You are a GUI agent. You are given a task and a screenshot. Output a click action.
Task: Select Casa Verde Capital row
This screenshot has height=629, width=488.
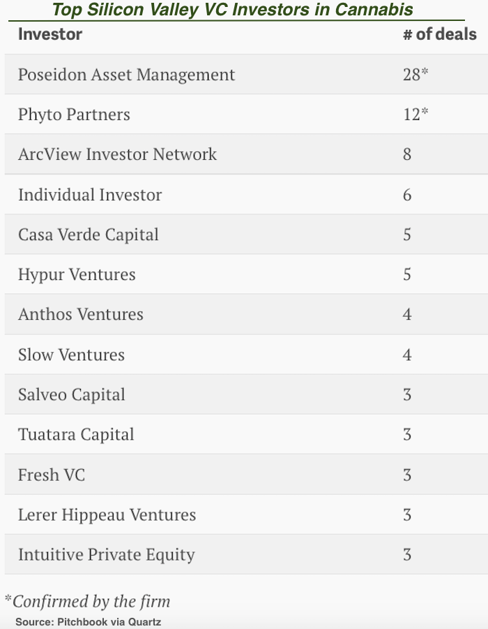click(246, 235)
